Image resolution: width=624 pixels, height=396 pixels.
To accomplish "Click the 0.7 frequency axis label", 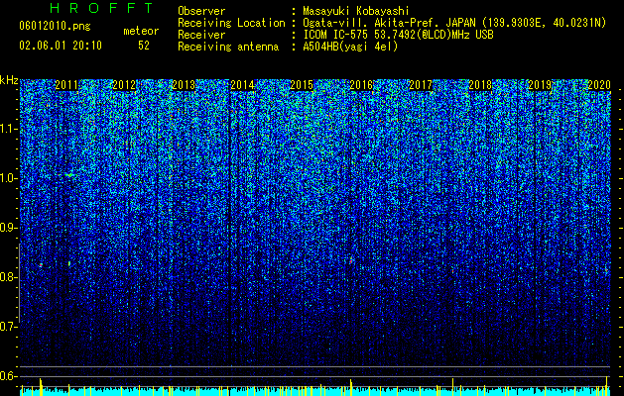I will click(8, 327).
